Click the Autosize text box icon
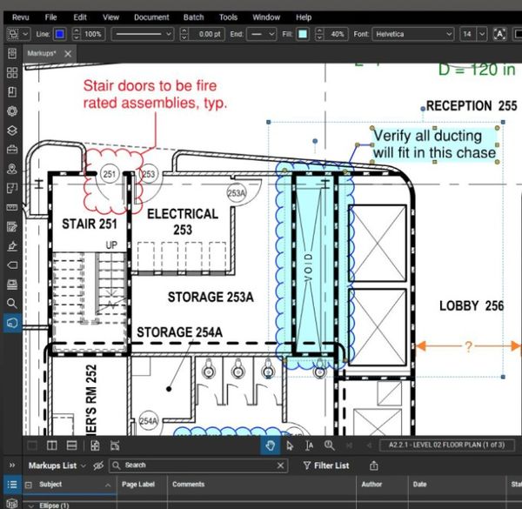Screen dimensions: 522x509 click(x=499, y=34)
